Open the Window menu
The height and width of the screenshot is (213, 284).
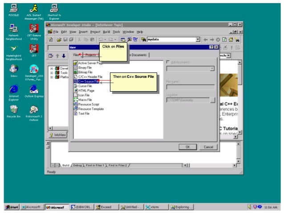pyautogui.click(x=128, y=32)
